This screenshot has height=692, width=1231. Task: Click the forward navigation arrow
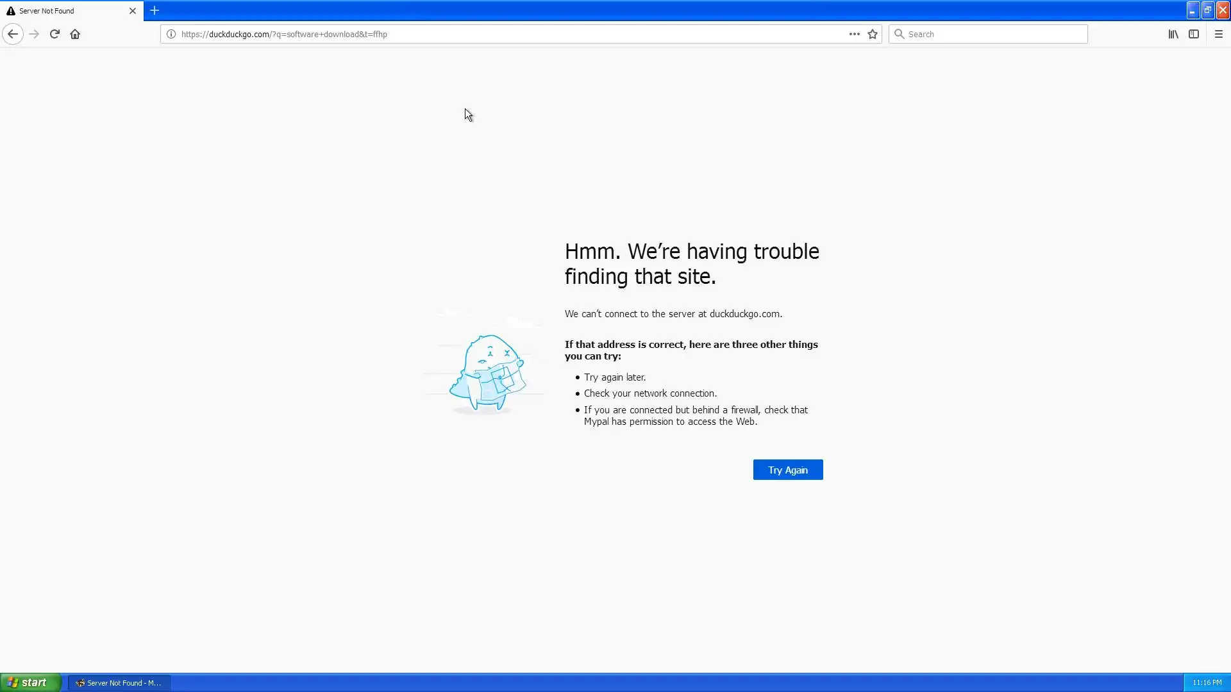pyautogui.click(x=34, y=34)
